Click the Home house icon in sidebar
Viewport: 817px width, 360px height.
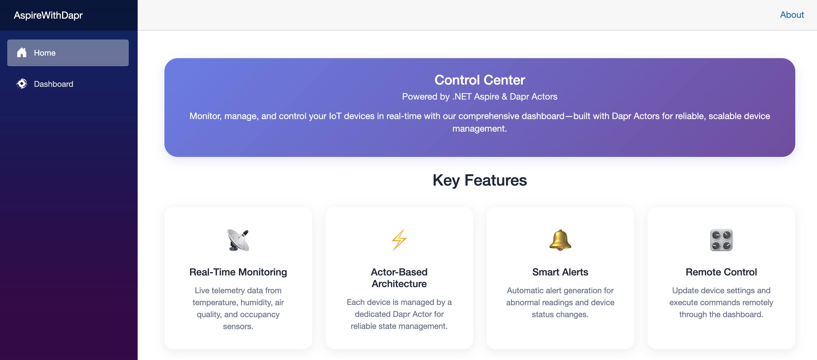point(21,53)
